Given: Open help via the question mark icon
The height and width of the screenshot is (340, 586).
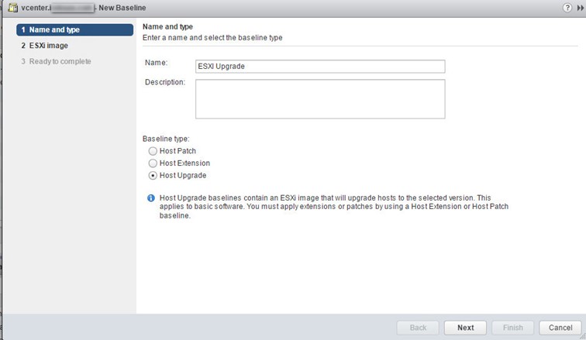Looking at the screenshot, I should (567, 8).
